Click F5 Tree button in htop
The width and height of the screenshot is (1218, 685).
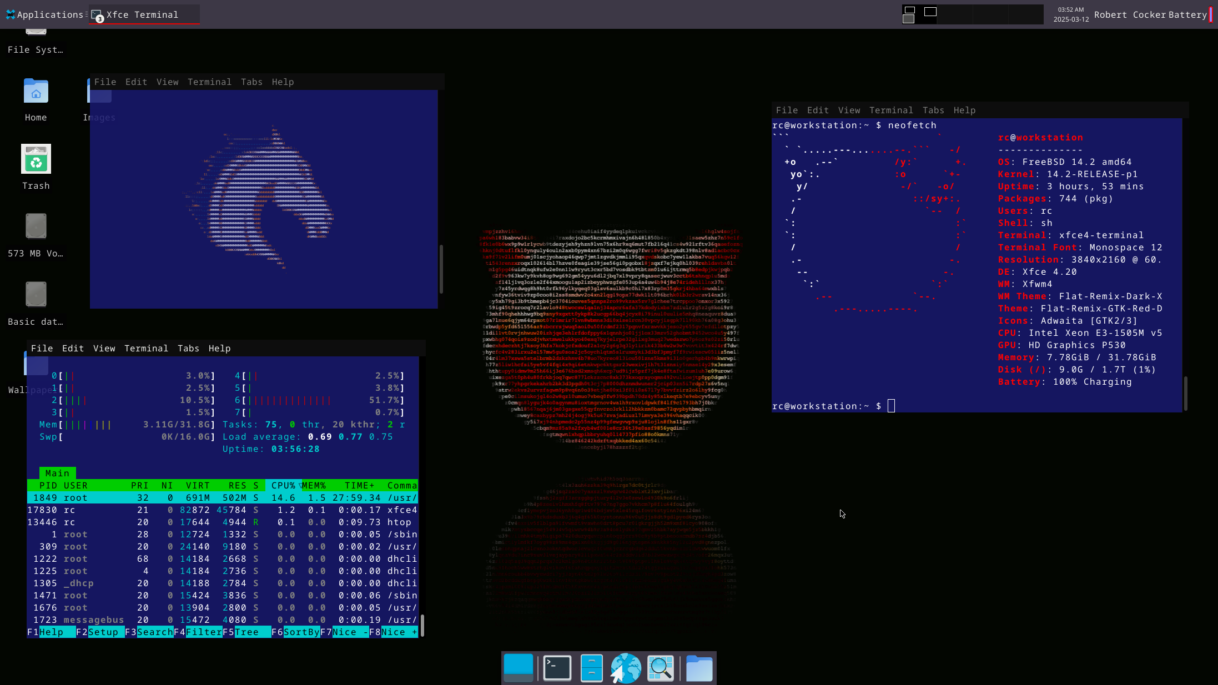(x=246, y=632)
